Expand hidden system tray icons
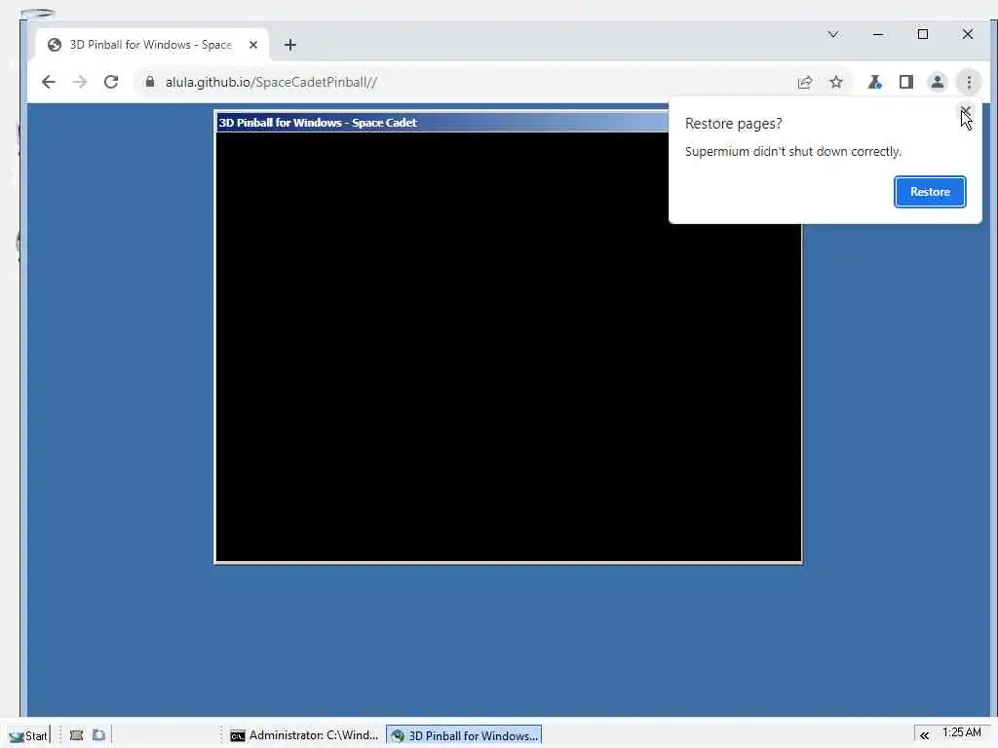Image resolution: width=998 pixels, height=748 pixels. point(924,735)
